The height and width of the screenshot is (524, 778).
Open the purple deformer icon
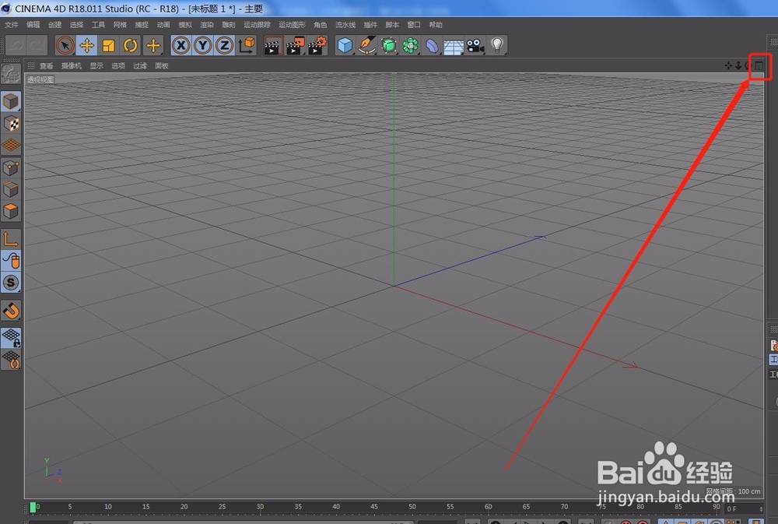432,46
